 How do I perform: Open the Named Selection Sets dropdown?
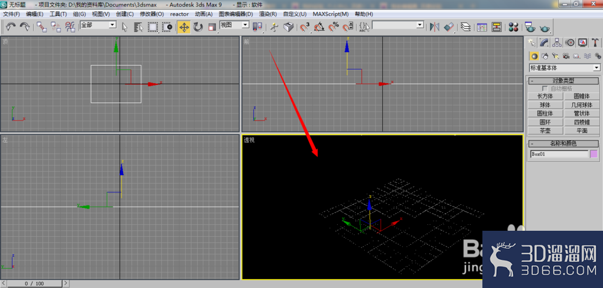coord(397,25)
